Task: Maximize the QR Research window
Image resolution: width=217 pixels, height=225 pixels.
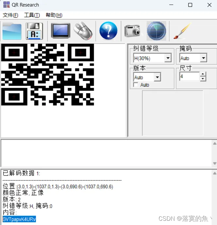Action: click(190, 5)
